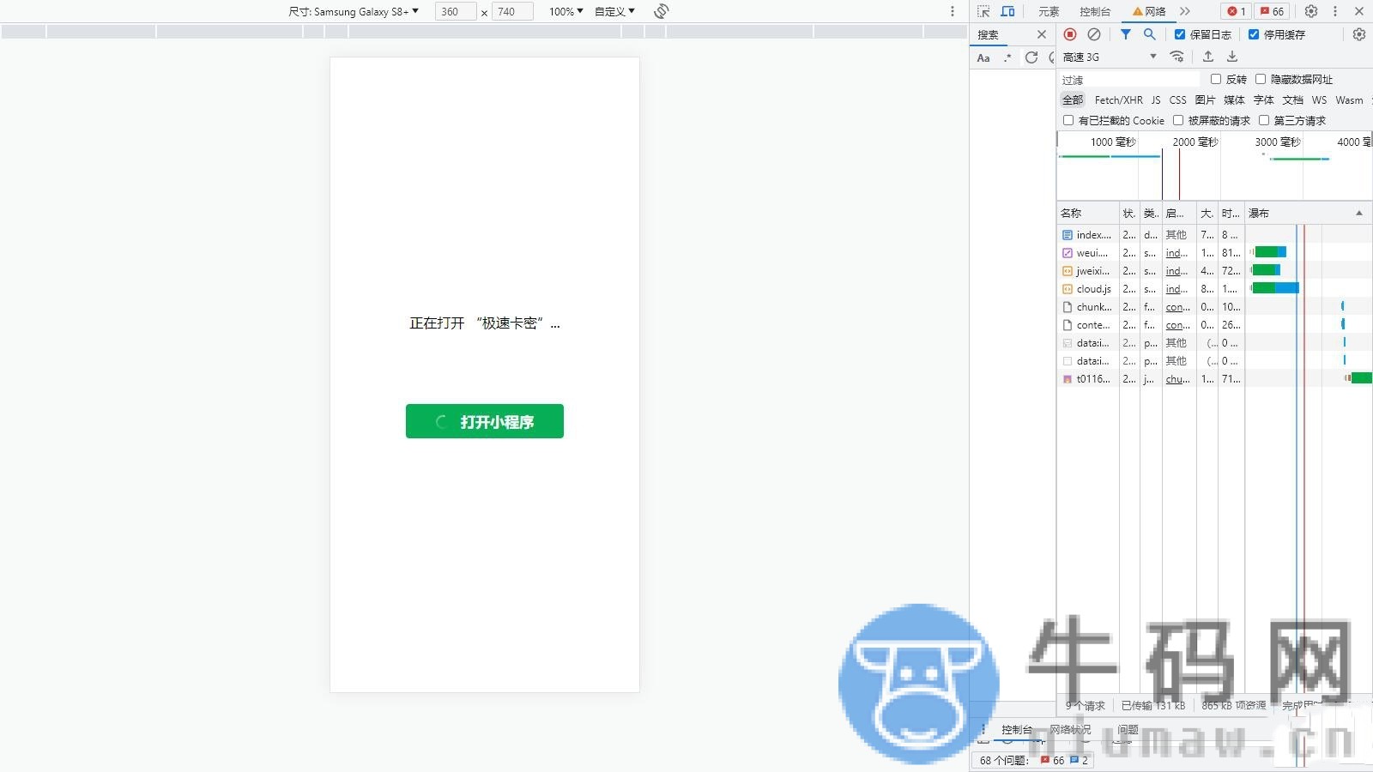Viewport: 1373px width, 772px height.
Task: Select the jweixin script request row
Action: 1214,270
